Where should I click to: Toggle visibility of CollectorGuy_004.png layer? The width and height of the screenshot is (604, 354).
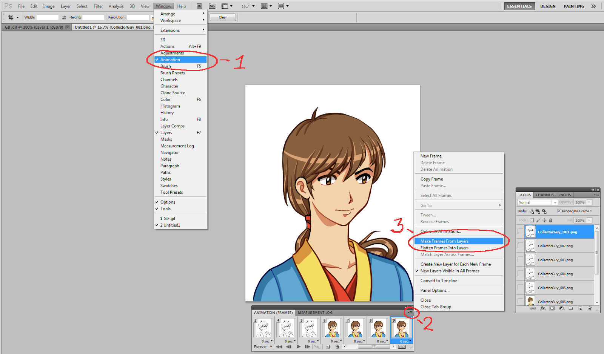click(520, 274)
